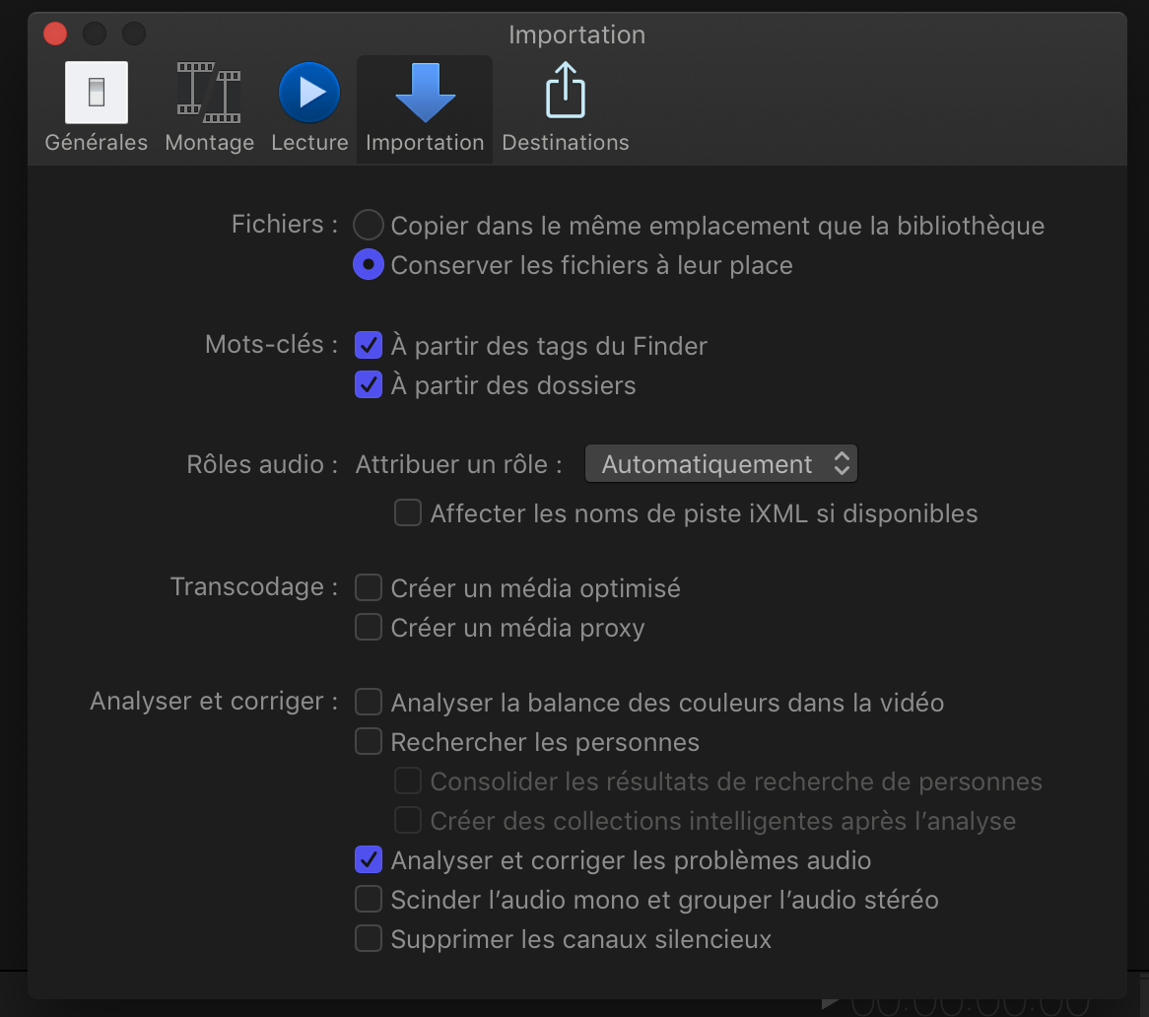1149x1017 pixels.
Task: Disable Analyser et corriger les problèmes audio
Action: click(x=369, y=859)
